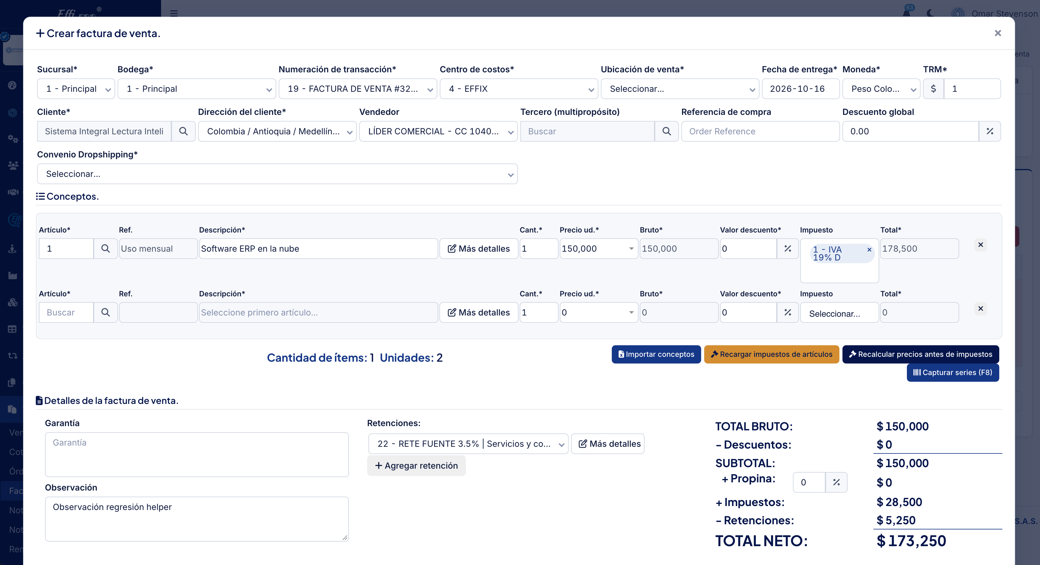Toggle dark mode moon icon

[931, 13]
